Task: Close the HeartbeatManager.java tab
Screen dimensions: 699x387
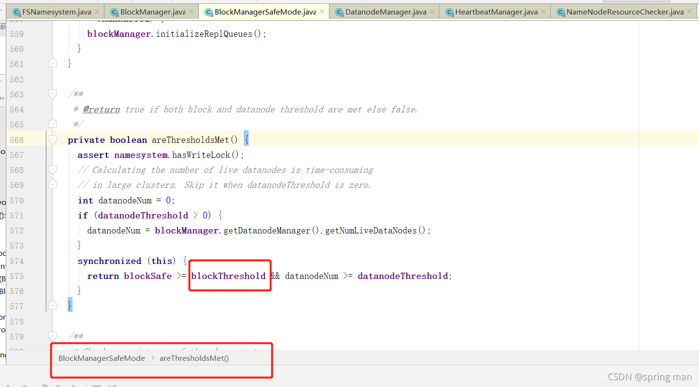Action: click(x=544, y=12)
